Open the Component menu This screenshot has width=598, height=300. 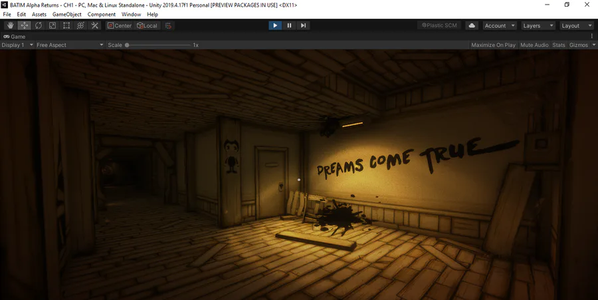pyautogui.click(x=102, y=14)
